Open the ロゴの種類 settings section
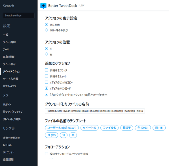Screen dimensions: 169x166 [x=9, y=57]
